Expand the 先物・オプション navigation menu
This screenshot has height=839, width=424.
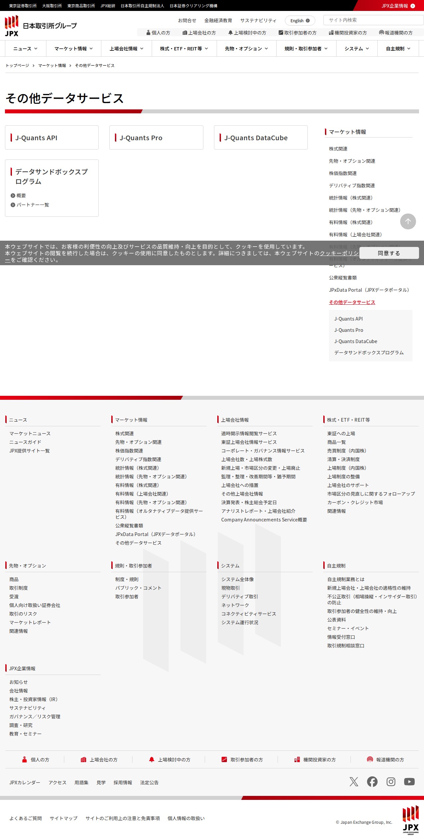coord(246,49)
